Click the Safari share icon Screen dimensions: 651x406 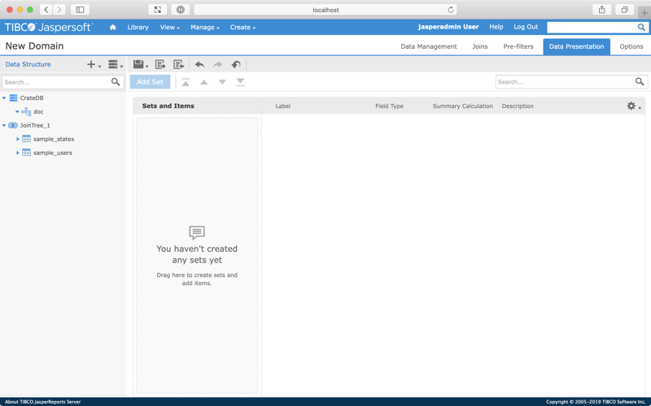tap(601, 10)
